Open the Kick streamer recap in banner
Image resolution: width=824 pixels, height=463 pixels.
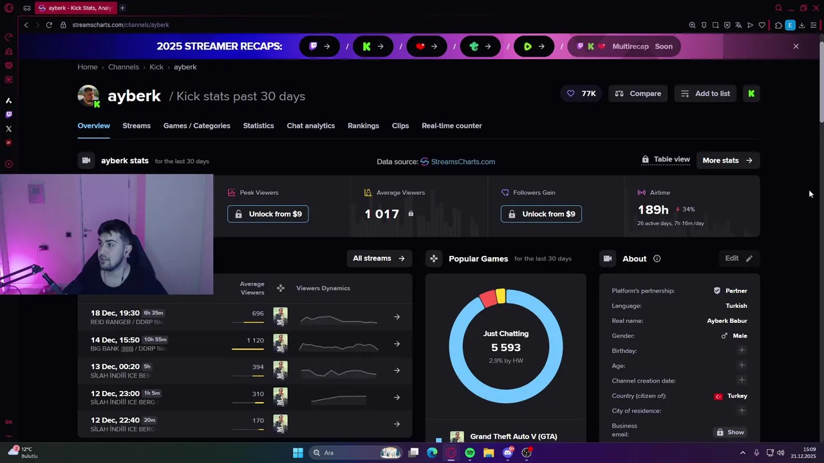(373, 46)
